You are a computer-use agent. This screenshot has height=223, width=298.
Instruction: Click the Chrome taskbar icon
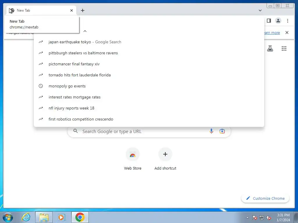pyautogui.click(x=80, y=217)
